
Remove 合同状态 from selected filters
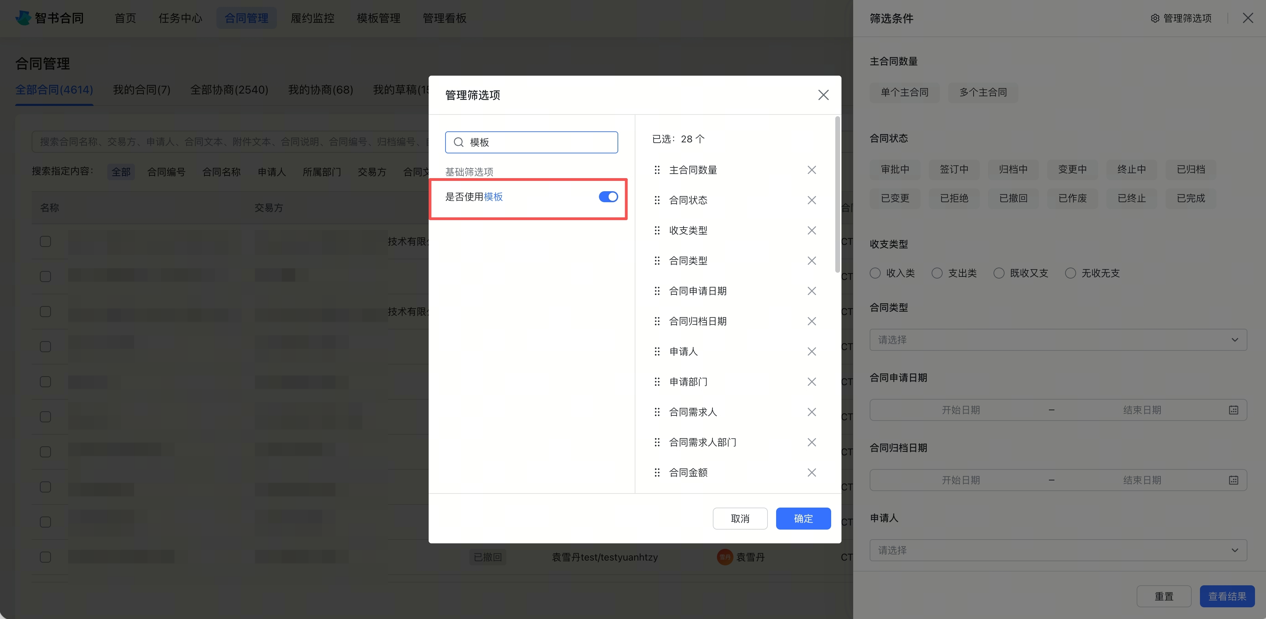812,200
